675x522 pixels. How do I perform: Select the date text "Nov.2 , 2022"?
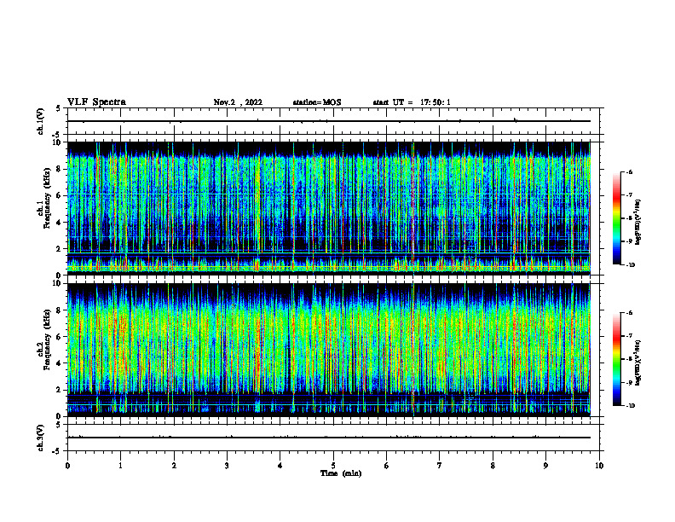(x=238, y=102)
